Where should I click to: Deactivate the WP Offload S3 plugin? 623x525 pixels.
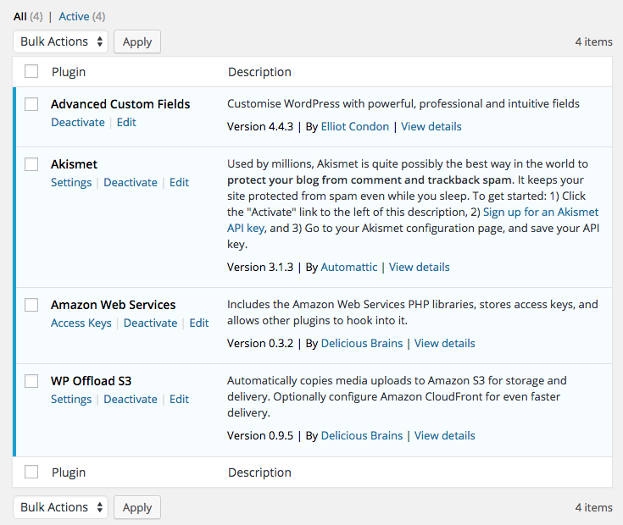(x=131, y=399)
